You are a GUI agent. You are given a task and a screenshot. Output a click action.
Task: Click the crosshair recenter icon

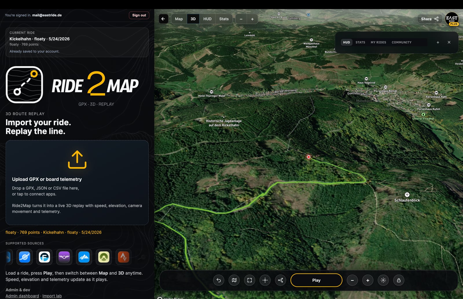tap(265, 280)
